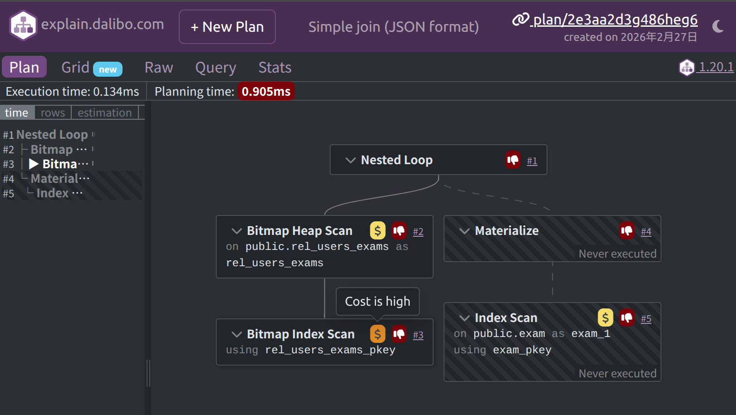Click the explain.dalibo.com logo icon
736x415 pixels.
tap(23, 26)
